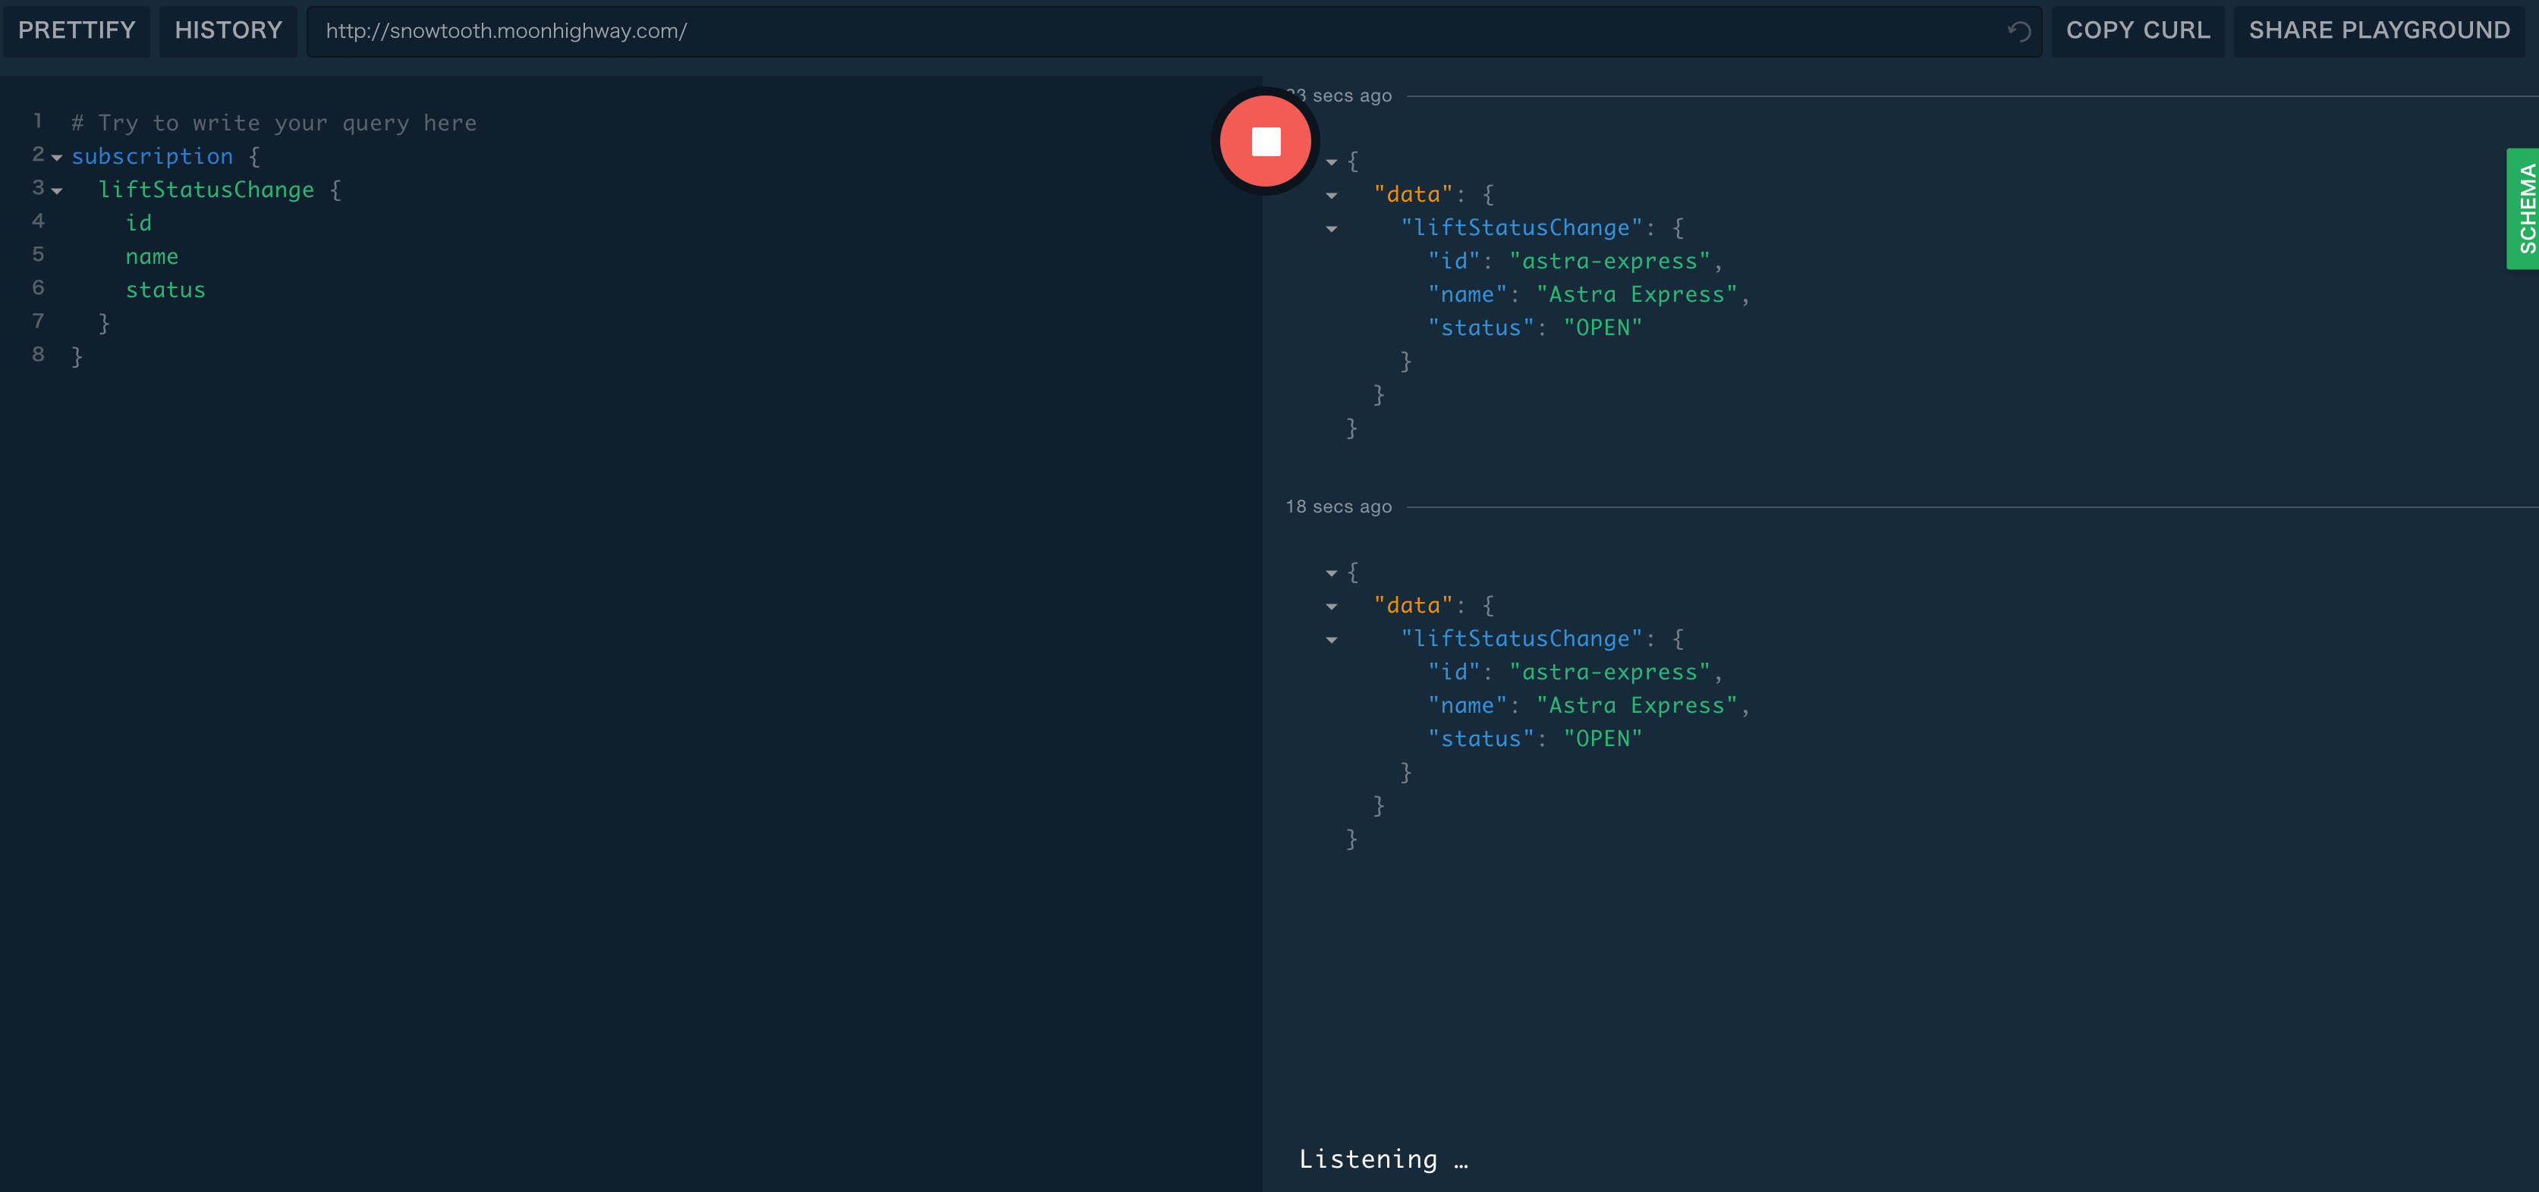2539x1192 pixels.
Task: Open the SCHEMA side tab
Action: point(2525,209)
